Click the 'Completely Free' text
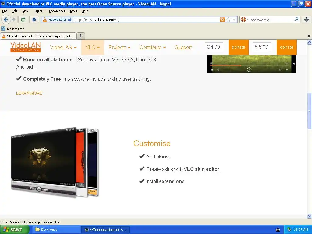The image size is (312, 234). [x=42, y=79]
